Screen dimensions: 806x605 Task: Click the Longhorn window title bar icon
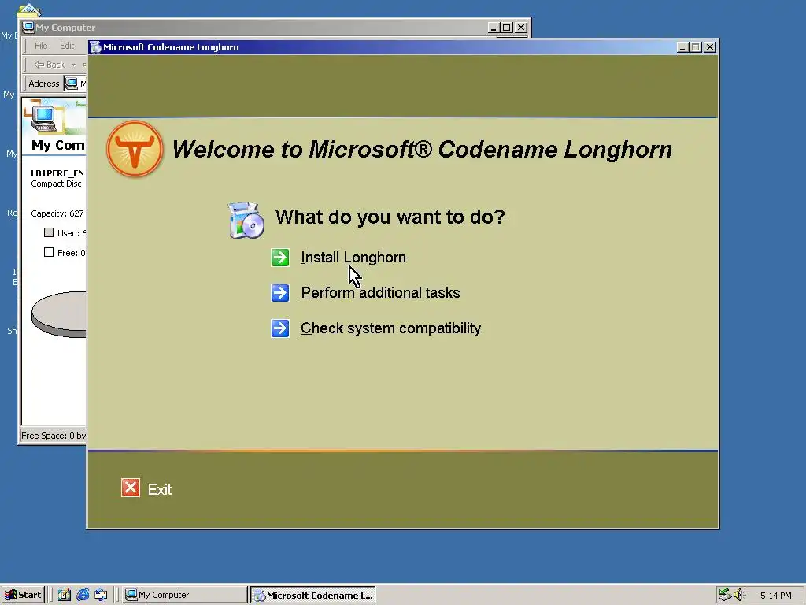pyautogui.click(x=95, y=47)
